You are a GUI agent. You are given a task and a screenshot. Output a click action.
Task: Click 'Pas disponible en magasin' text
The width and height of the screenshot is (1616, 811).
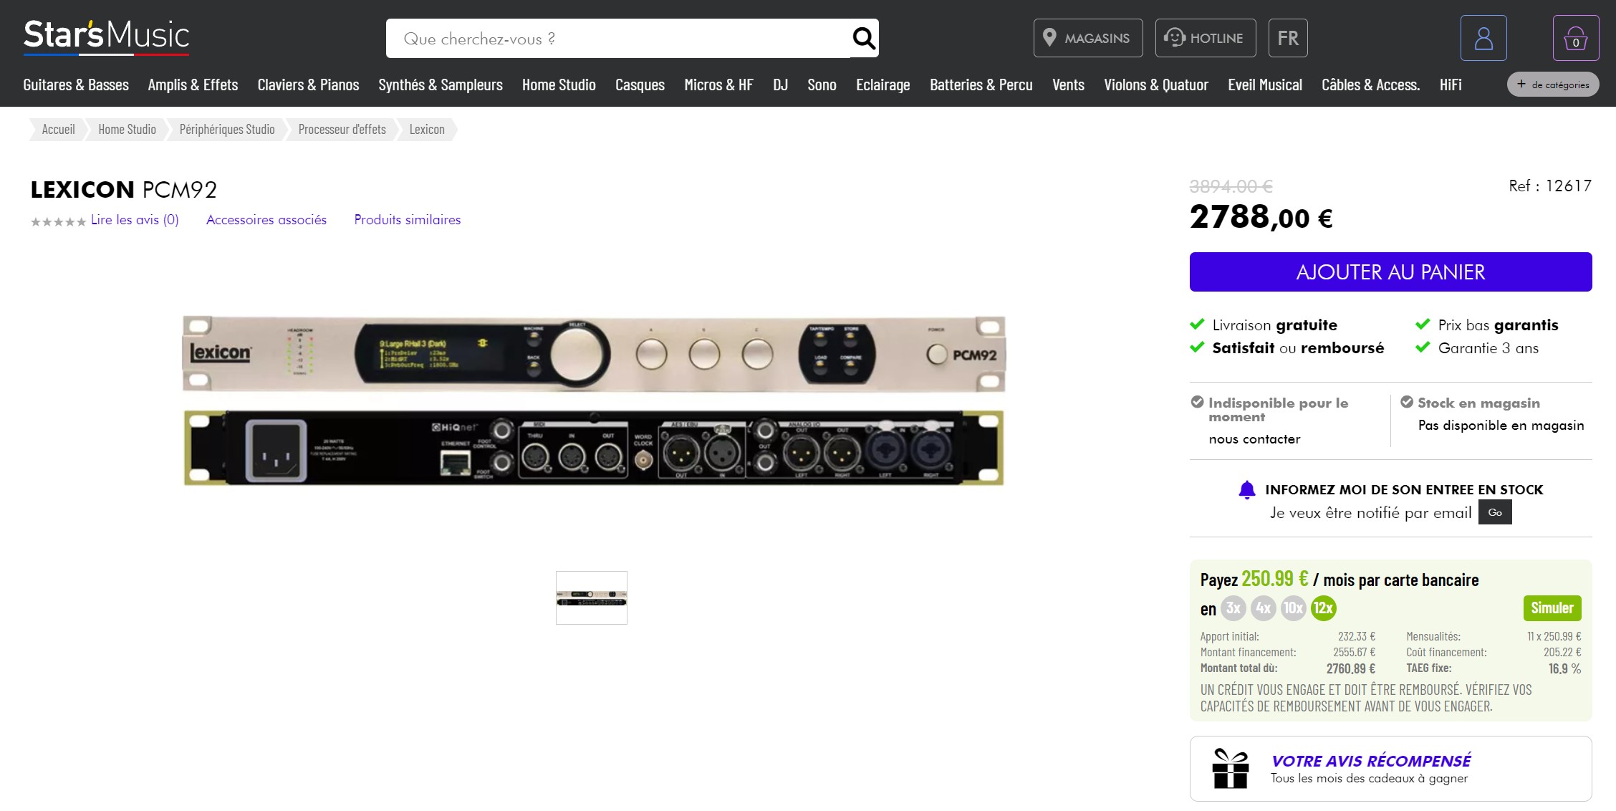1501,426
